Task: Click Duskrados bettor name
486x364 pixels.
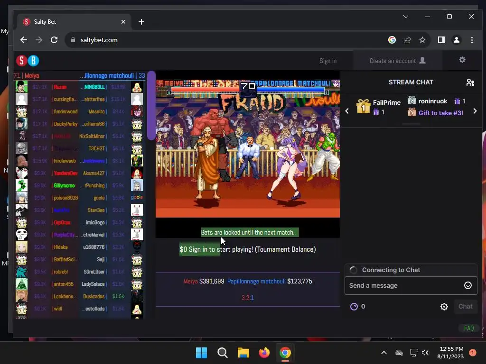Action: coord(94,296)
